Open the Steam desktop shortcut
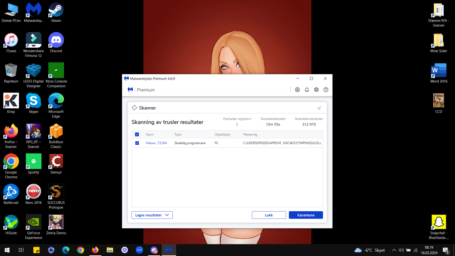Viewport: 455px width, 256px height. [56, 10]
